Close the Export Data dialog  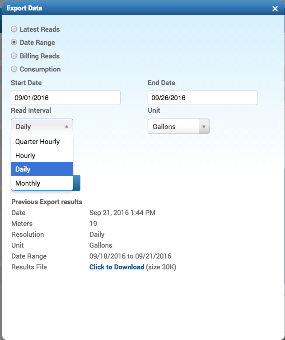[x=275, y=9]
